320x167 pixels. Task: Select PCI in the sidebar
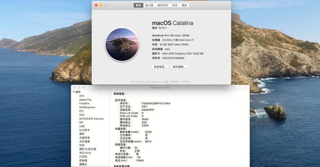tap(81, 111)
